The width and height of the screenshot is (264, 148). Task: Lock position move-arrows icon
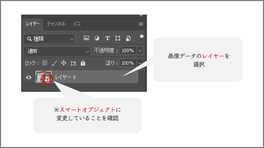[64, 63]
